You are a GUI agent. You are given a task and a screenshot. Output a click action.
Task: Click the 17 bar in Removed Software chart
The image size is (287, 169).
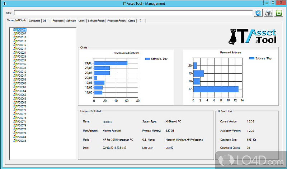(x=216, y=89)
